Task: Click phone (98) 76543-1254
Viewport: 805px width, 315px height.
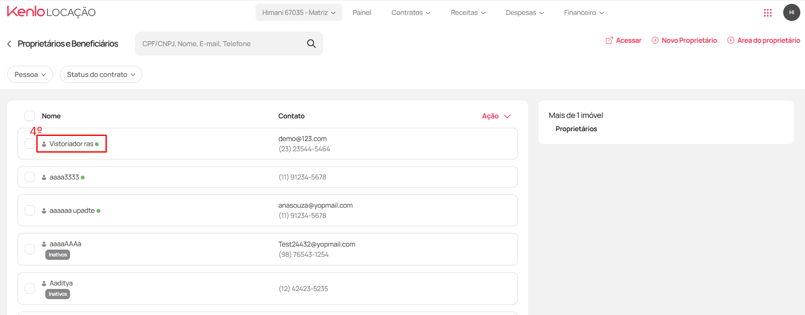Action: tap(304, 255)
